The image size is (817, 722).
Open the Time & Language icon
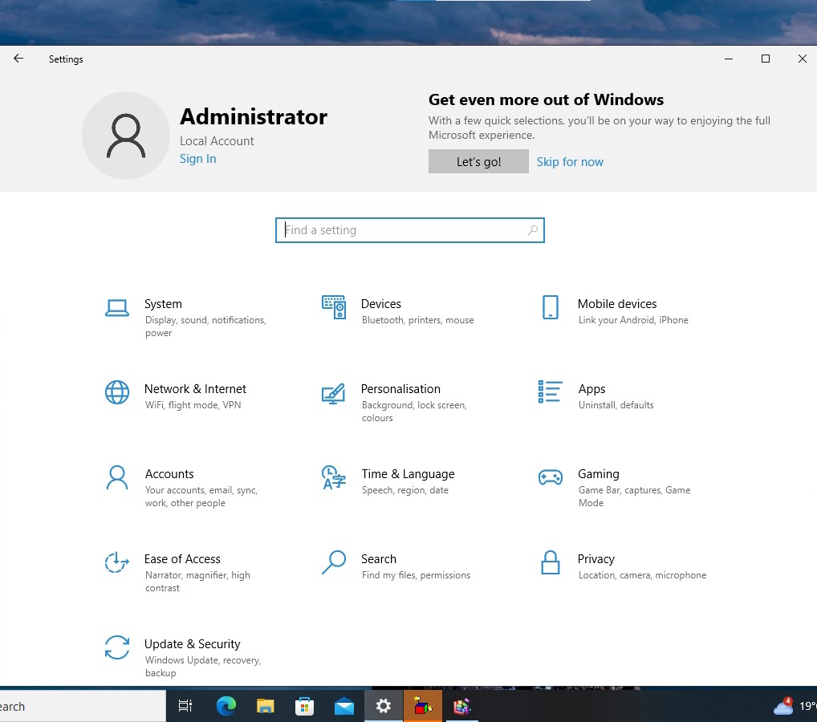tap(334, 477)
